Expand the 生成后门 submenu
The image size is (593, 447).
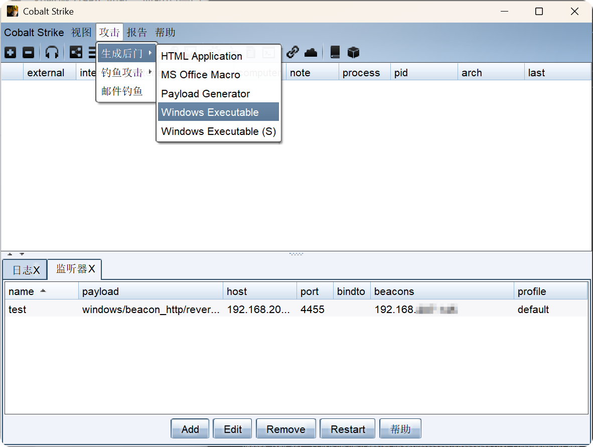(126, 53)
